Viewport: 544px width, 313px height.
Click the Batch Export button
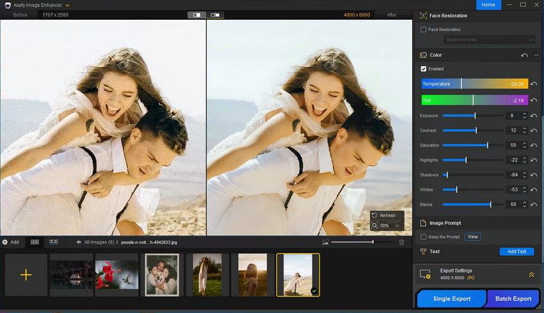pos(513,298)
